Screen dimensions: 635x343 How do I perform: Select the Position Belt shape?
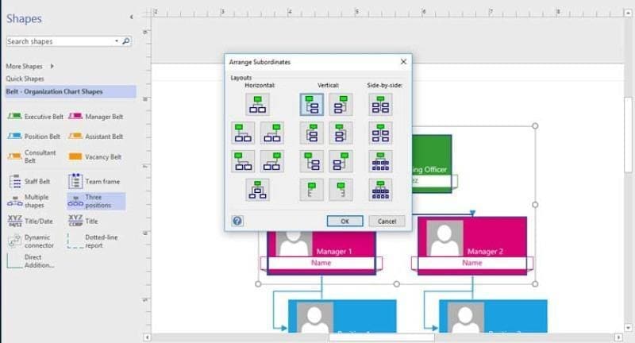[x=33, y=137]
